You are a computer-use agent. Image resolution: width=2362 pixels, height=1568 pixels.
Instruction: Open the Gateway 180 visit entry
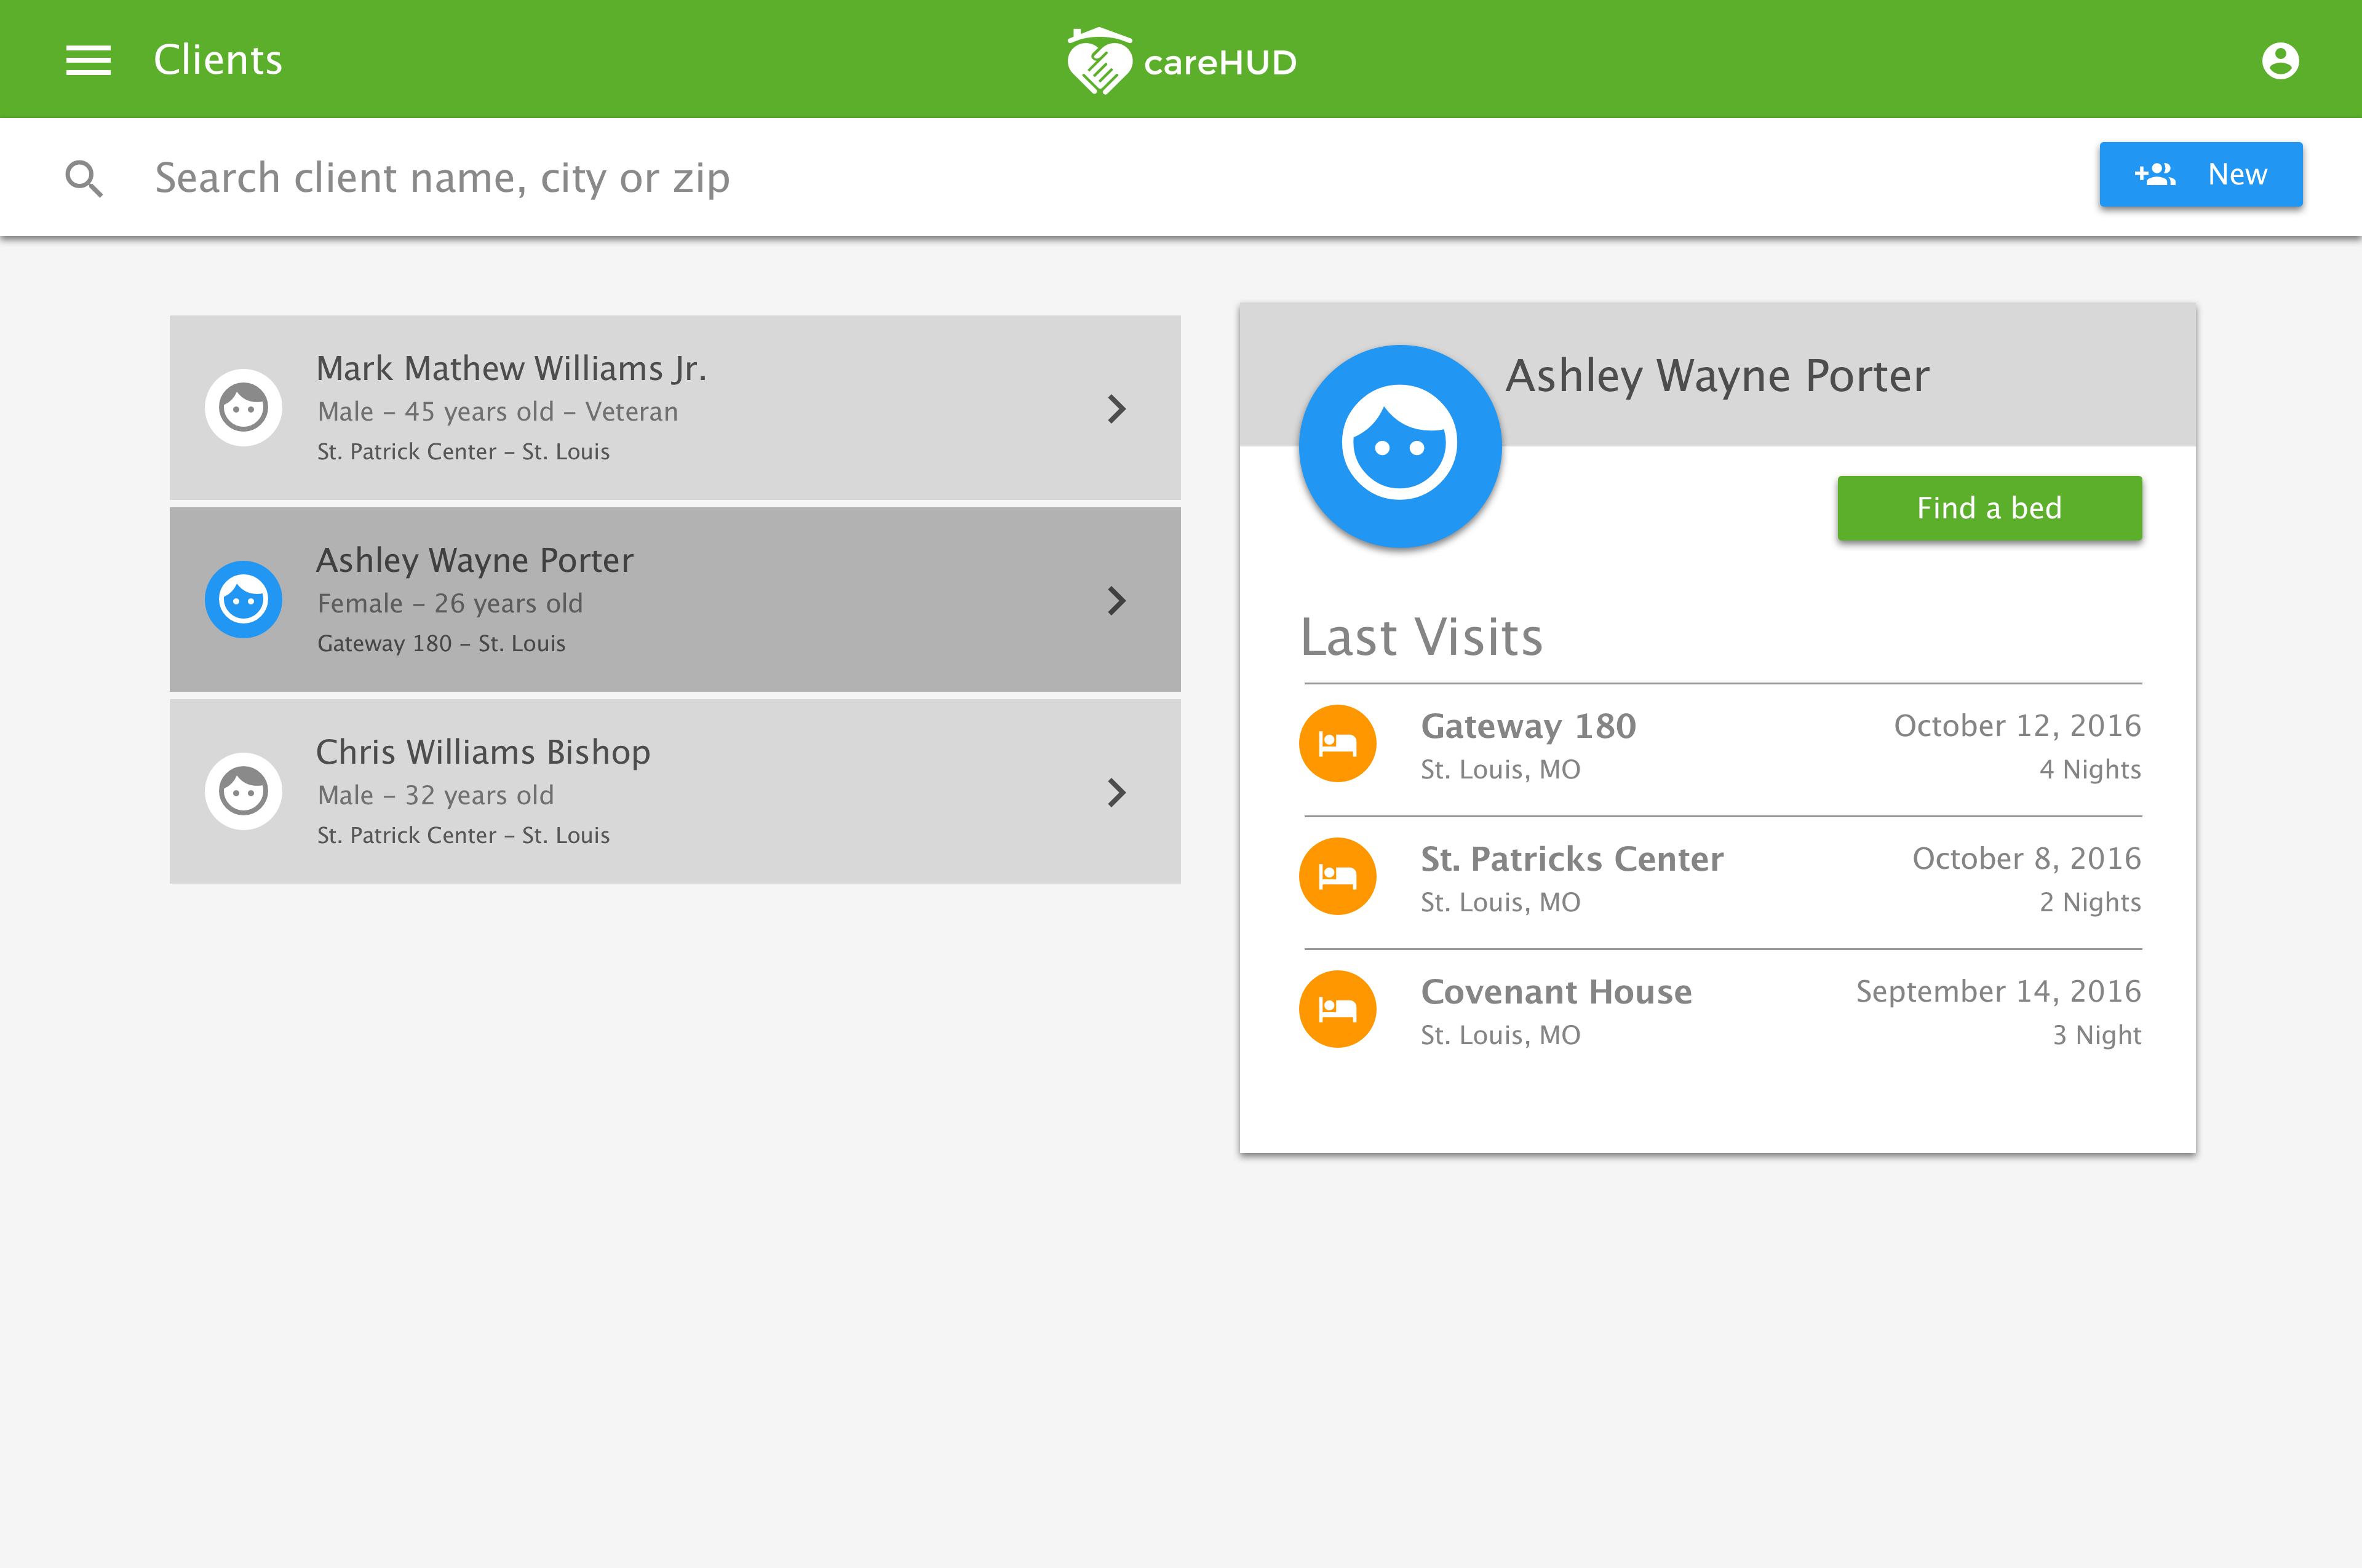[1528, 727]
